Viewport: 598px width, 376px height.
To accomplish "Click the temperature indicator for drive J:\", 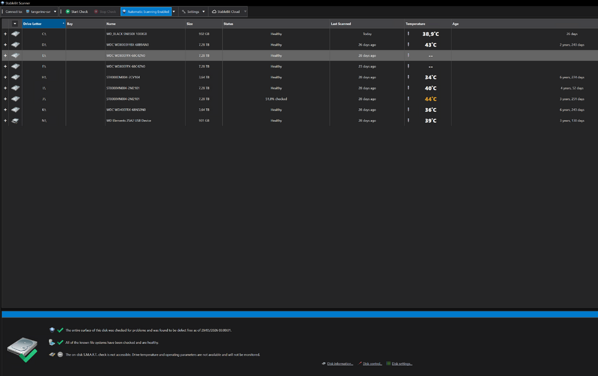I will pyautogui.click(x=408, y=99).
